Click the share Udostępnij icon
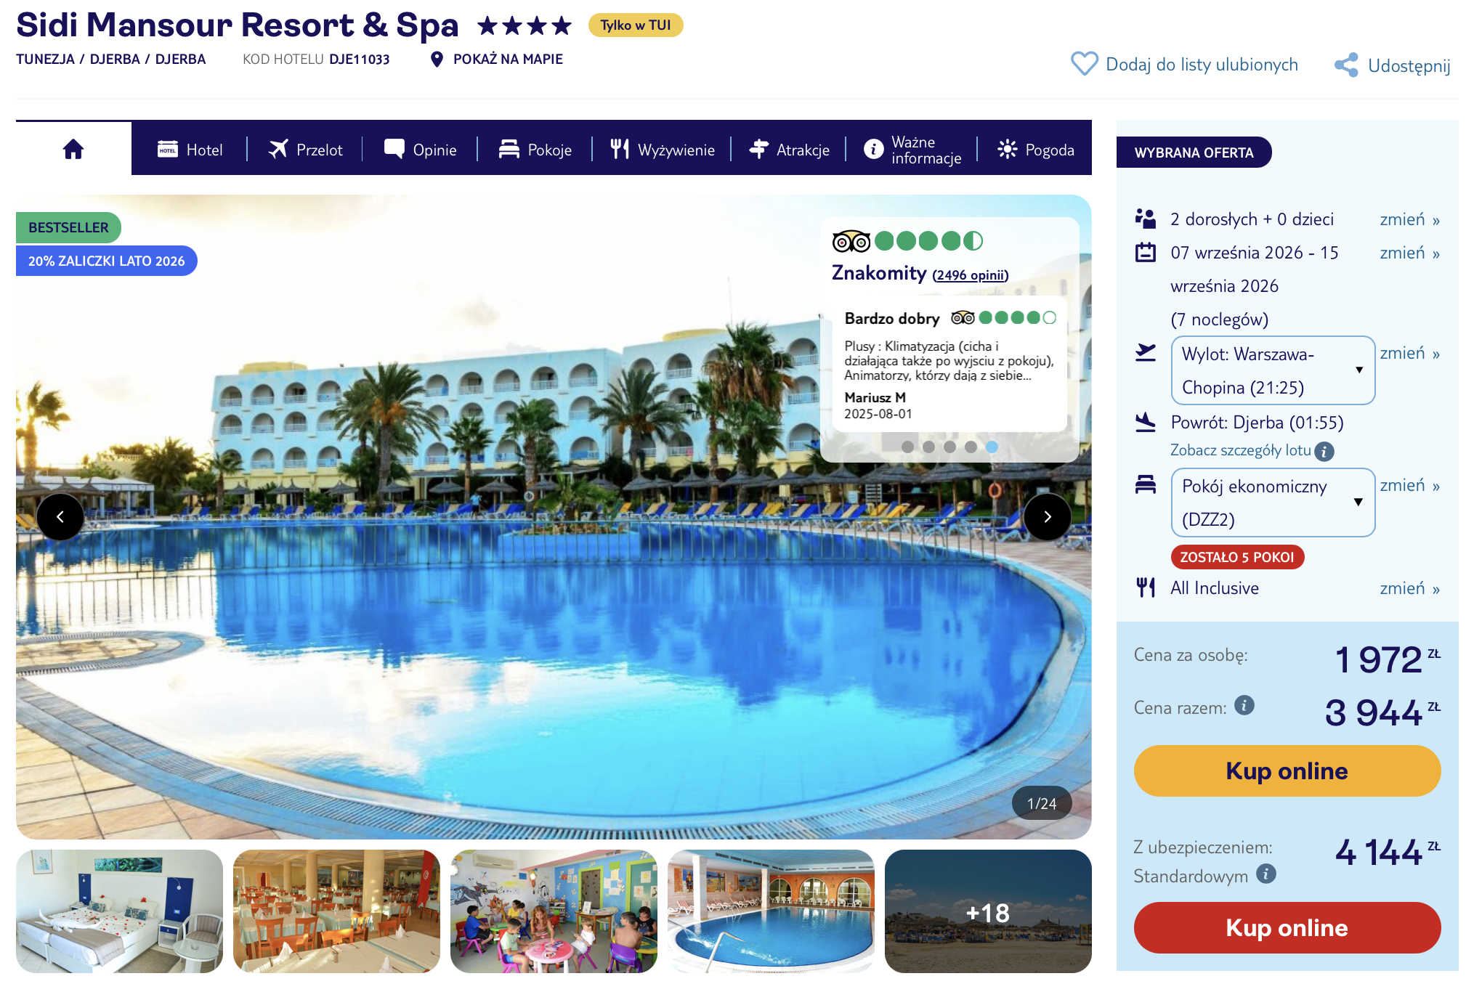Image resolution: width=1474 pixels, height=984 pixels. click(1346, 65)
